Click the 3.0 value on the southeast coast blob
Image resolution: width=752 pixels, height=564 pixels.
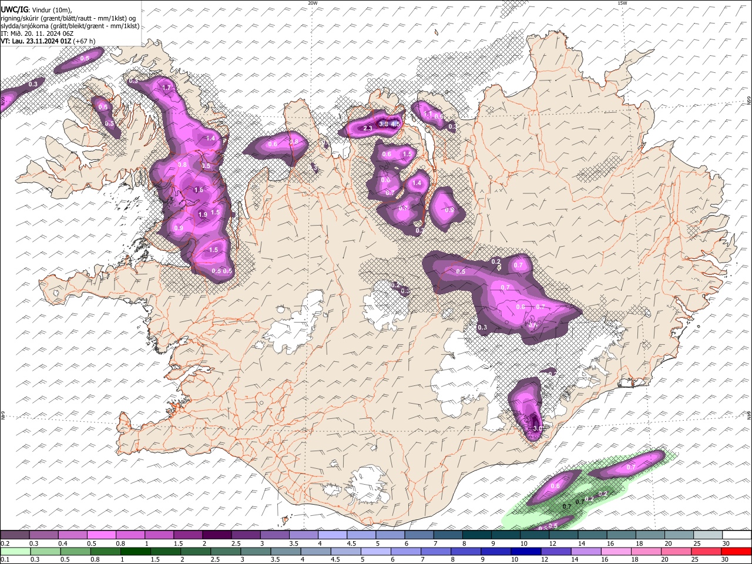click(x=537, y=429)
